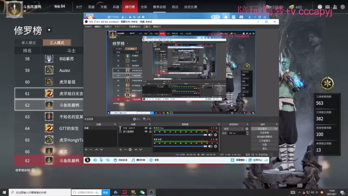Toggle visibility eye of 文本 (GDI+) source
The image size is (348, 196).
[146, 128]
